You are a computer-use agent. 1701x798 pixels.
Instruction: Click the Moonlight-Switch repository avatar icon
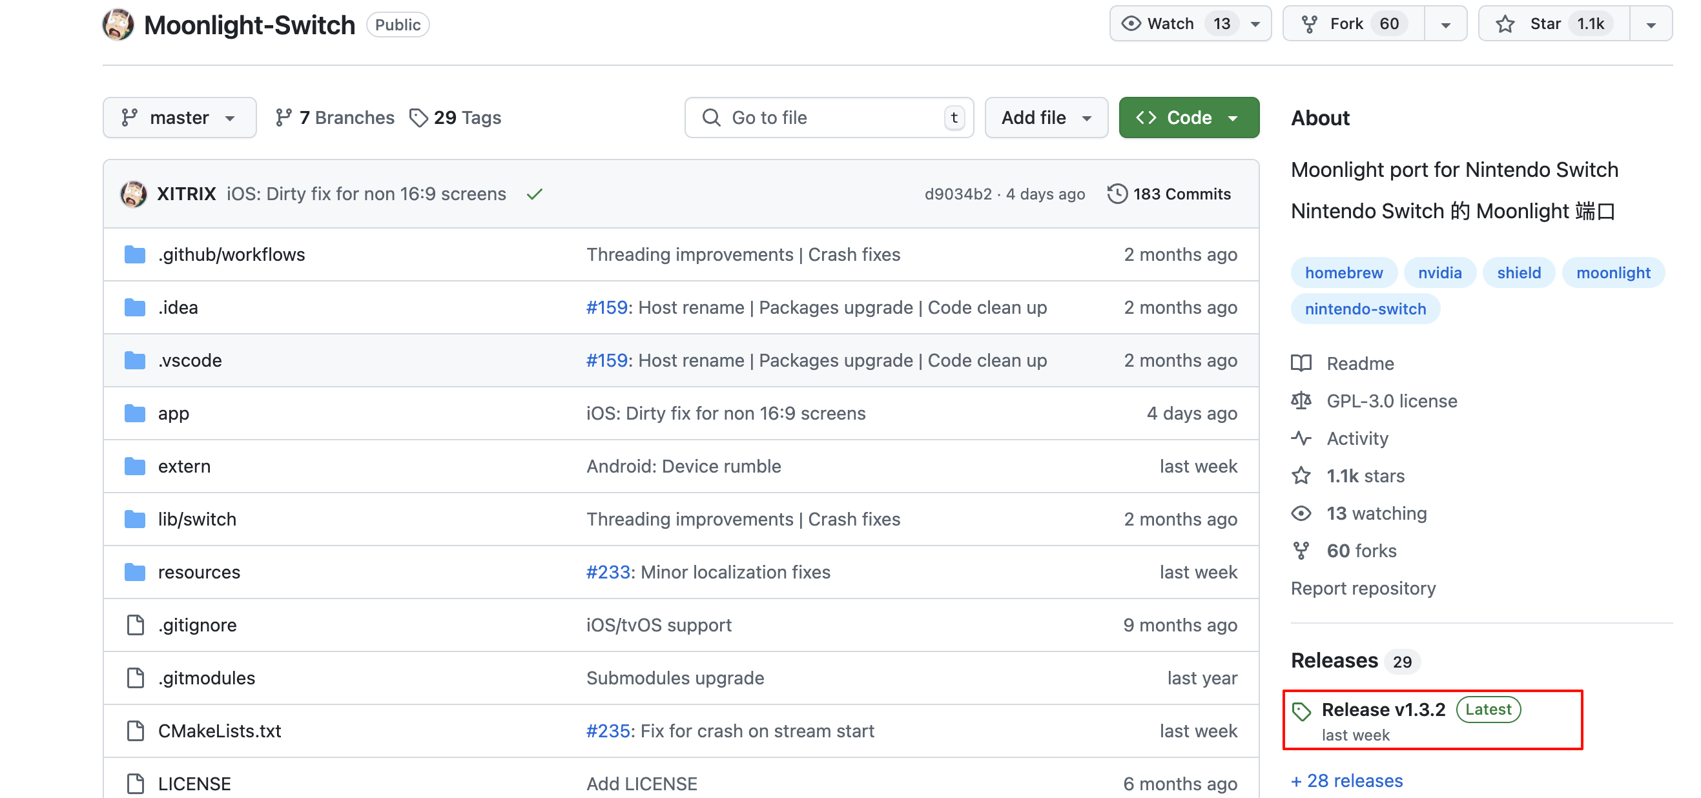tap(118, 25)
